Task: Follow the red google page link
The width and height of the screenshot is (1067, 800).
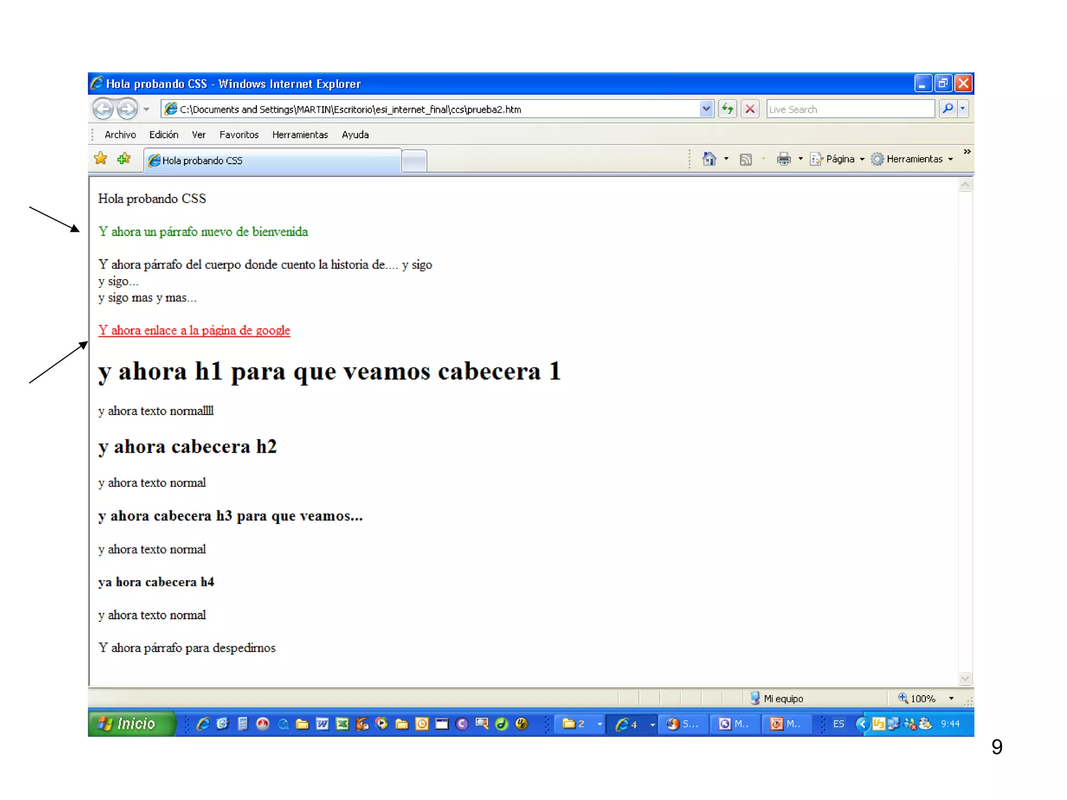Action: pos(194,330)
